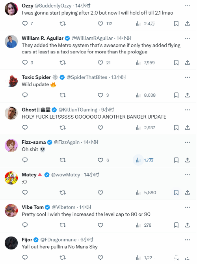The width and height of the screenshot is (197, 264).
Task: Bookmark Matey's tweet
Action: [176, 192]
